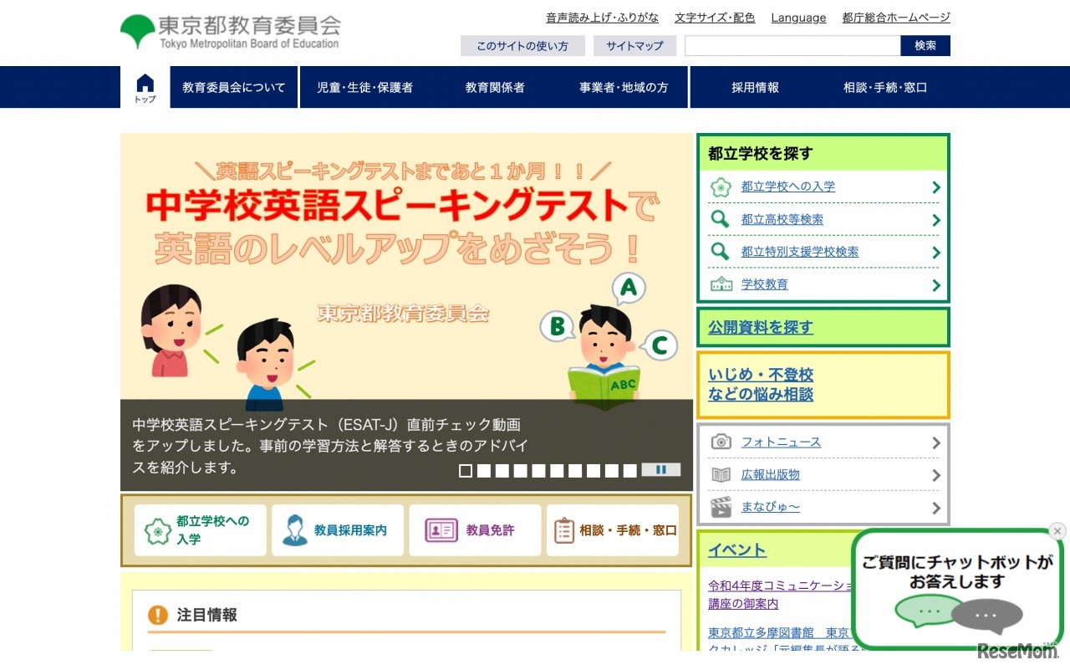This screenshot has width=1070, height=670.
Task: Pause the banner slideshow
Action: 661,470
